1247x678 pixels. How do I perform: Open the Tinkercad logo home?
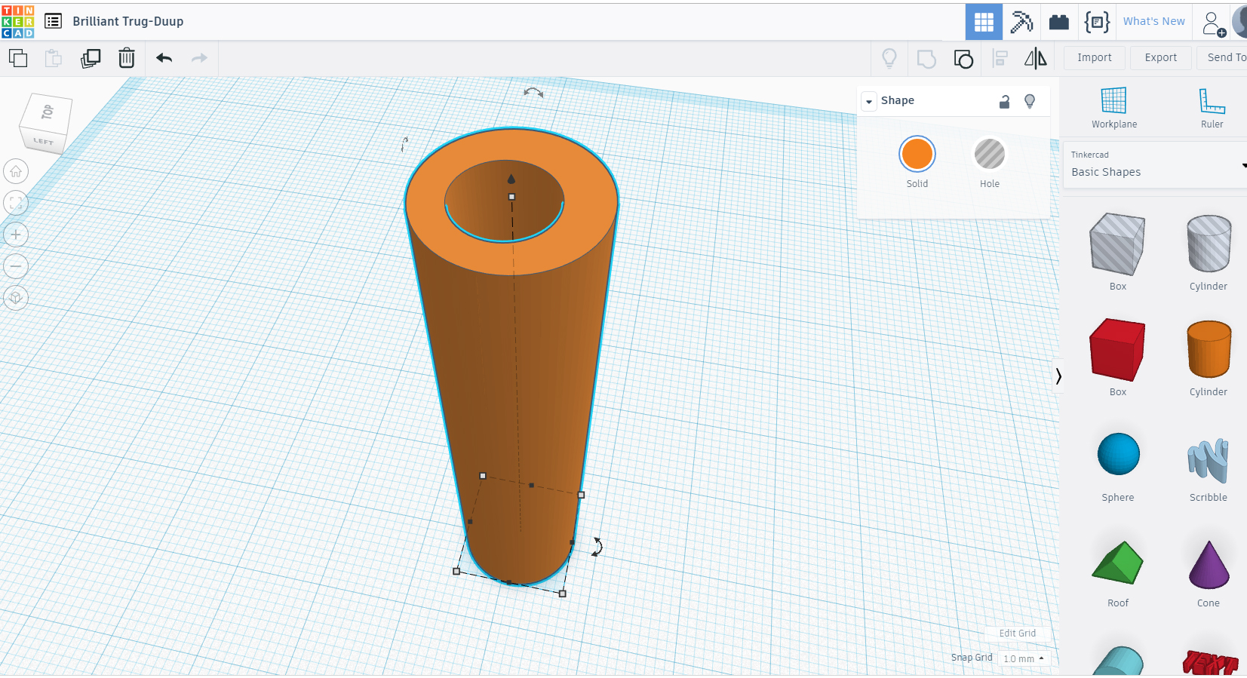18,21
